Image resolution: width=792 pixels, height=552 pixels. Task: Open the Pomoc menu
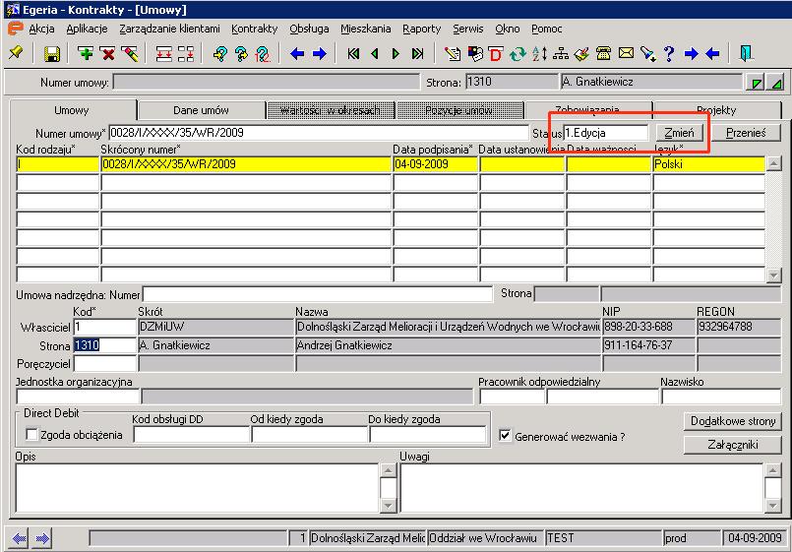pos(546,29)
